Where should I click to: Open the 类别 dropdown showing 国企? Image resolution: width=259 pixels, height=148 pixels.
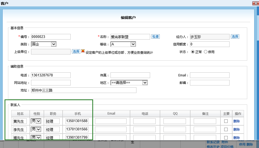(44, 44)
